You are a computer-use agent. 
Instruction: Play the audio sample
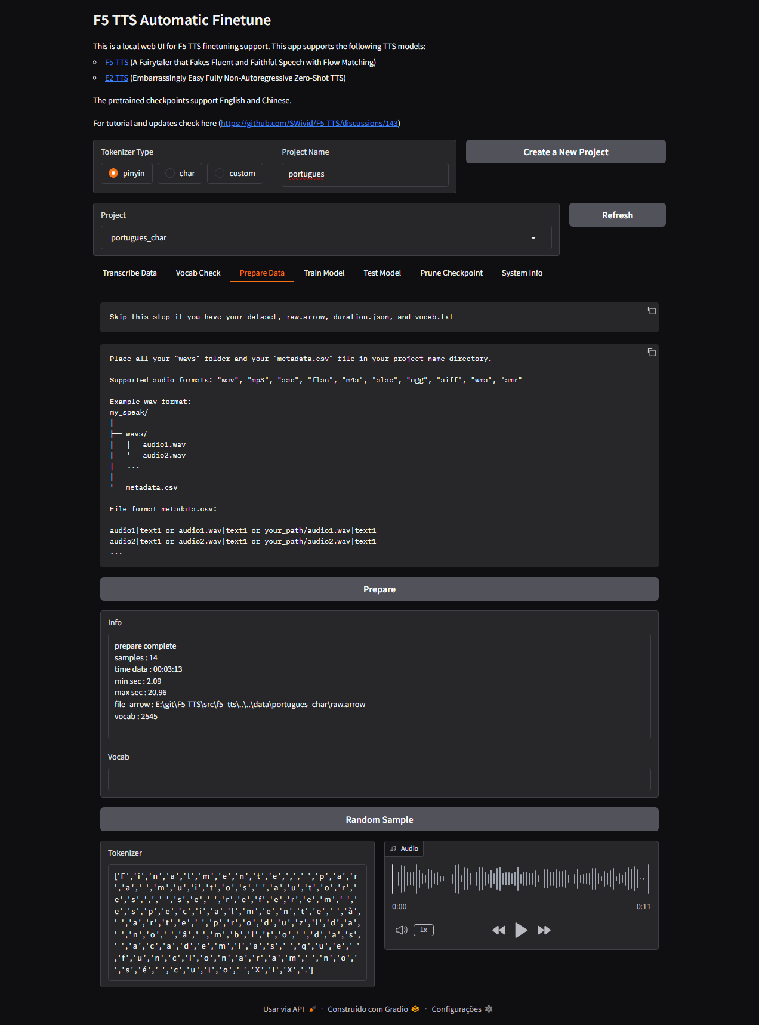521,930
